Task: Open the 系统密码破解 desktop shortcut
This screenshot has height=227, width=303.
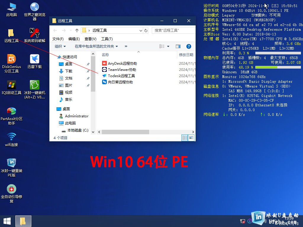Action: point(35,35)
